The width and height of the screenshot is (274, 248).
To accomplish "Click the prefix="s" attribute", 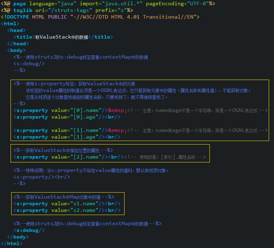I will [x=111, y=10].
